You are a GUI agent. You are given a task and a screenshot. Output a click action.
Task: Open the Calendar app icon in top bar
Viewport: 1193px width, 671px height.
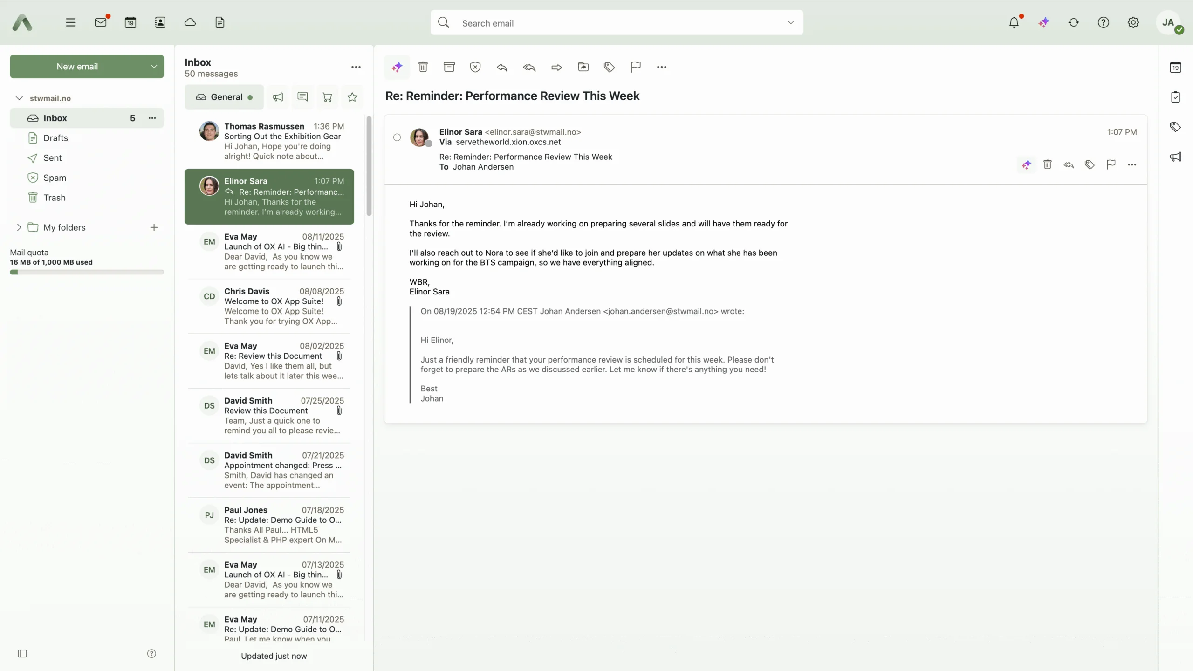(130, 22)
